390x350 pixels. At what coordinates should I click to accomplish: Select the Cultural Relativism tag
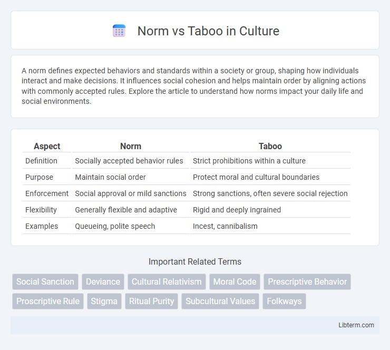click(x=167, y=281)
